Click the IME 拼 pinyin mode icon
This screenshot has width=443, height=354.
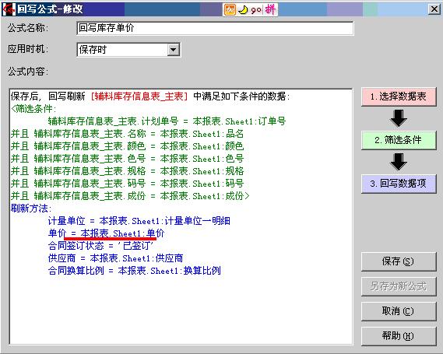pos(270,10)
